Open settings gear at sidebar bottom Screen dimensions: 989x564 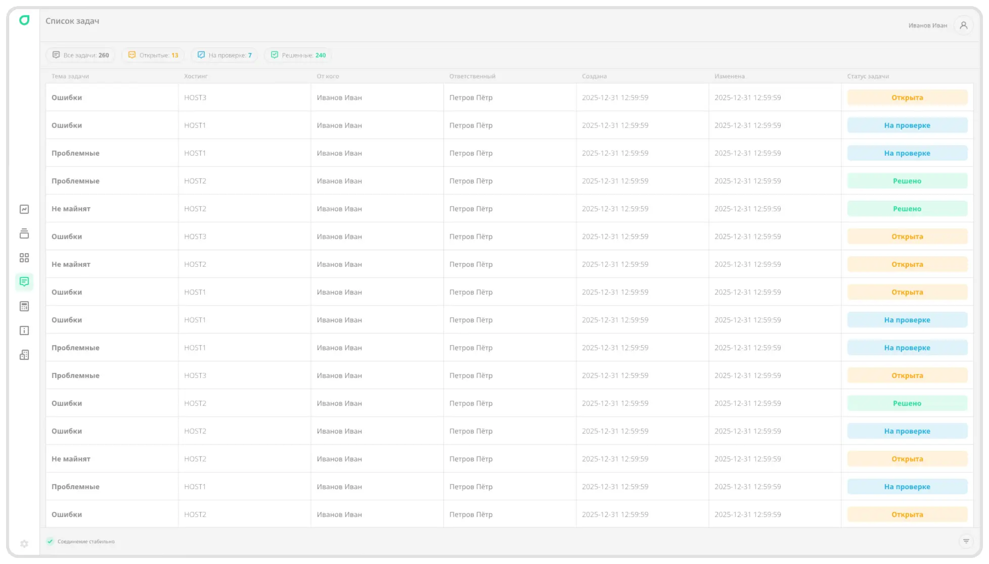(x=24, y=544)
